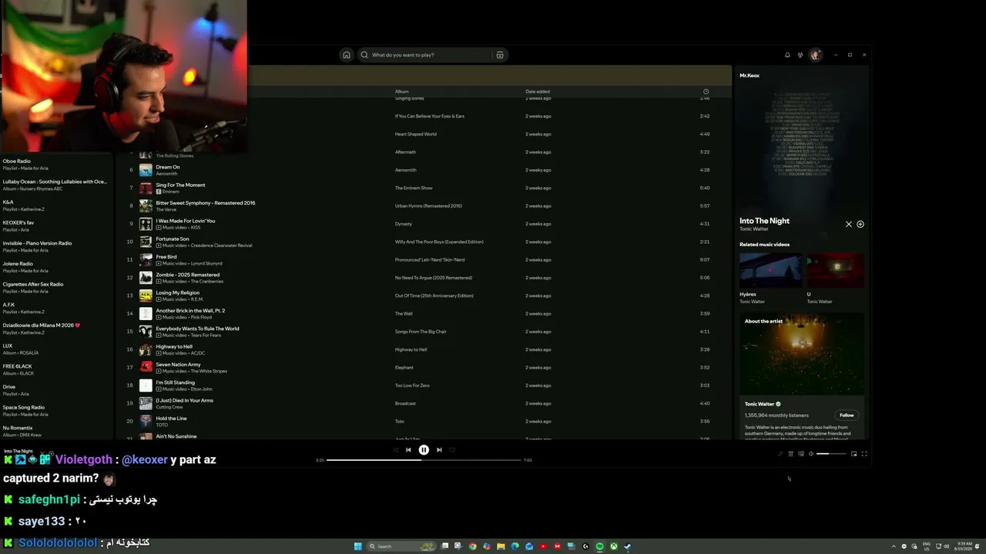Open the Xbox app from the taskbar
The width and height of the screenshot is (986, 554).
pyautogui.click(x=613, y=546)
